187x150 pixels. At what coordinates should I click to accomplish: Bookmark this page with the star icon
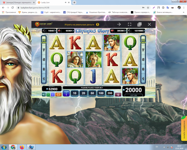point(148,7)
